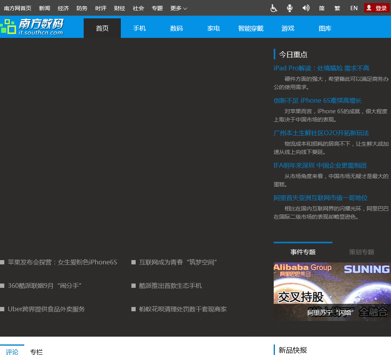
Task: Switch to the 评论 tab
Action: tap(12, 351)
